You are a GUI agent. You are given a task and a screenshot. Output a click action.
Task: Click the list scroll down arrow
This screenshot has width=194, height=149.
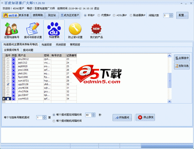(x=169, y=101)
